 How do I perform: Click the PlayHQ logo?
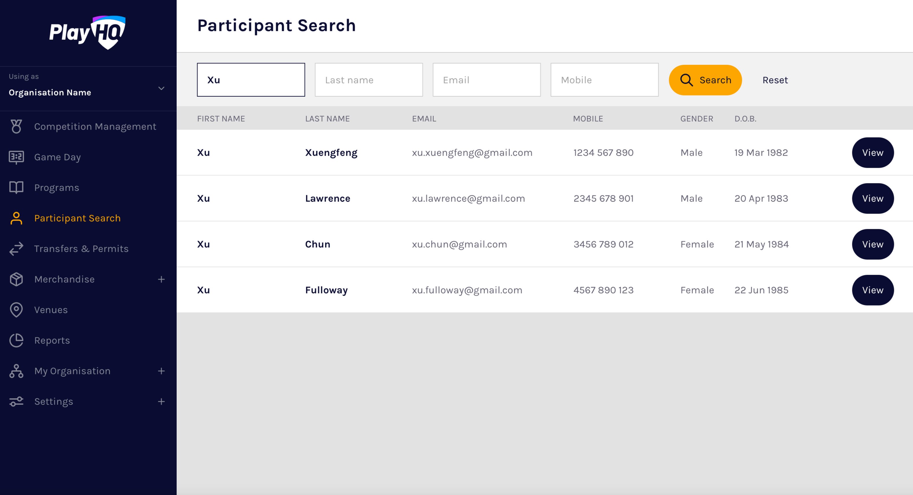(x=88, y=33)
